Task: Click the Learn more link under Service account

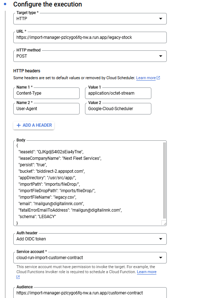Action: tap(147, 272)
